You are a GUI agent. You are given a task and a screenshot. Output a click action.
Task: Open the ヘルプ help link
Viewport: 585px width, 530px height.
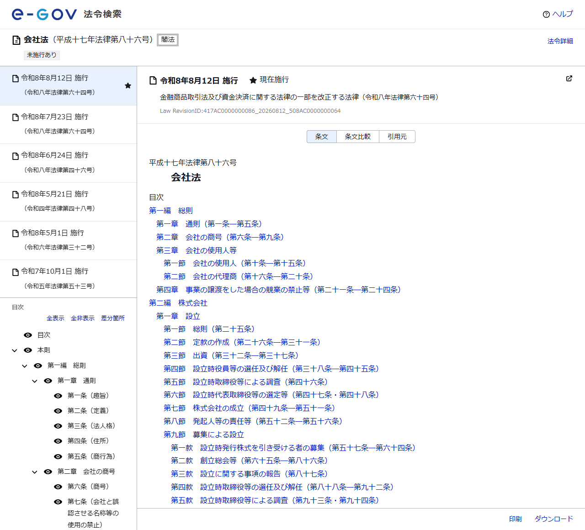pos(558,14)
